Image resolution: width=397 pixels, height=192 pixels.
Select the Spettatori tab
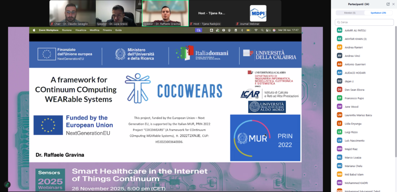[x=378, y=13]
